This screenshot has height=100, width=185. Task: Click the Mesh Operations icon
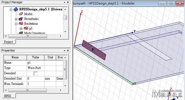[x=21, y=33]
